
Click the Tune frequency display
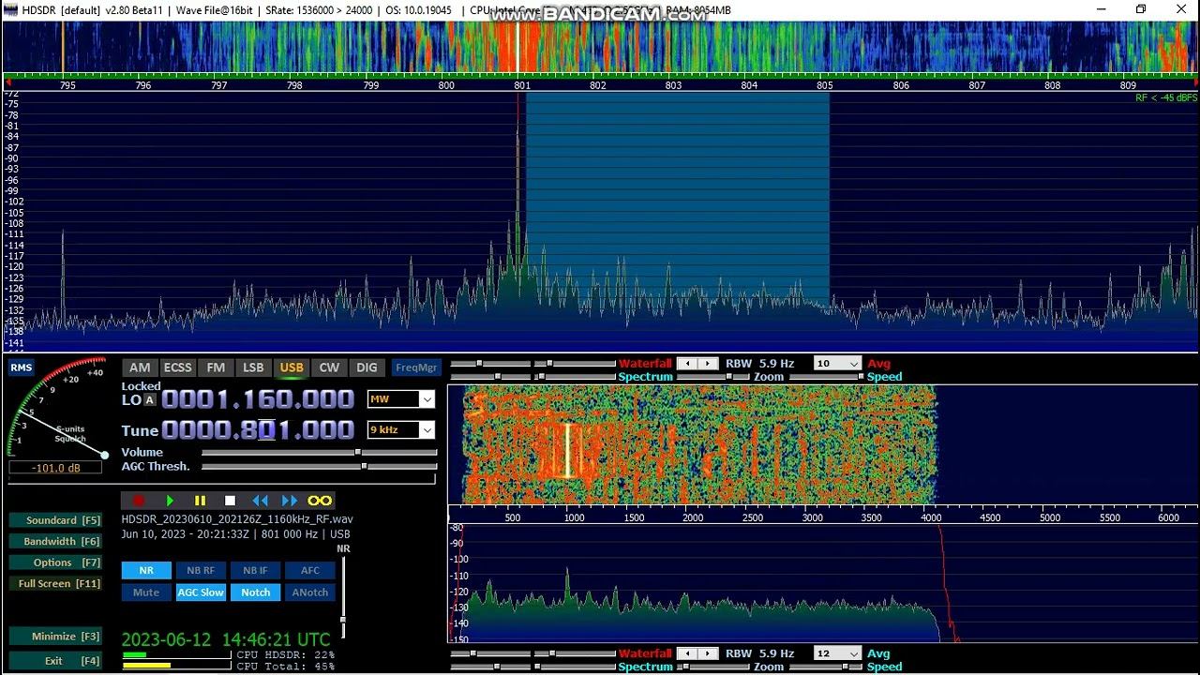point(258,430)
